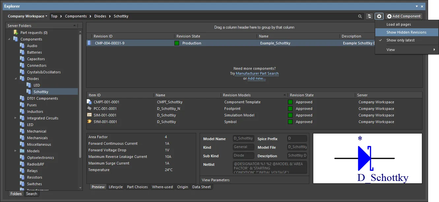This screenshot has height=202, width=439.
Task: Open the gear settings icon menu
Action: (x=379, y=16)
